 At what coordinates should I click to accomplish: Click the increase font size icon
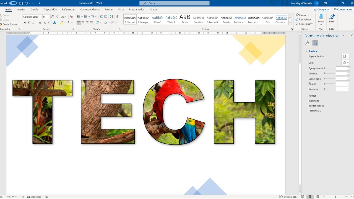click(x=53, y=17)
